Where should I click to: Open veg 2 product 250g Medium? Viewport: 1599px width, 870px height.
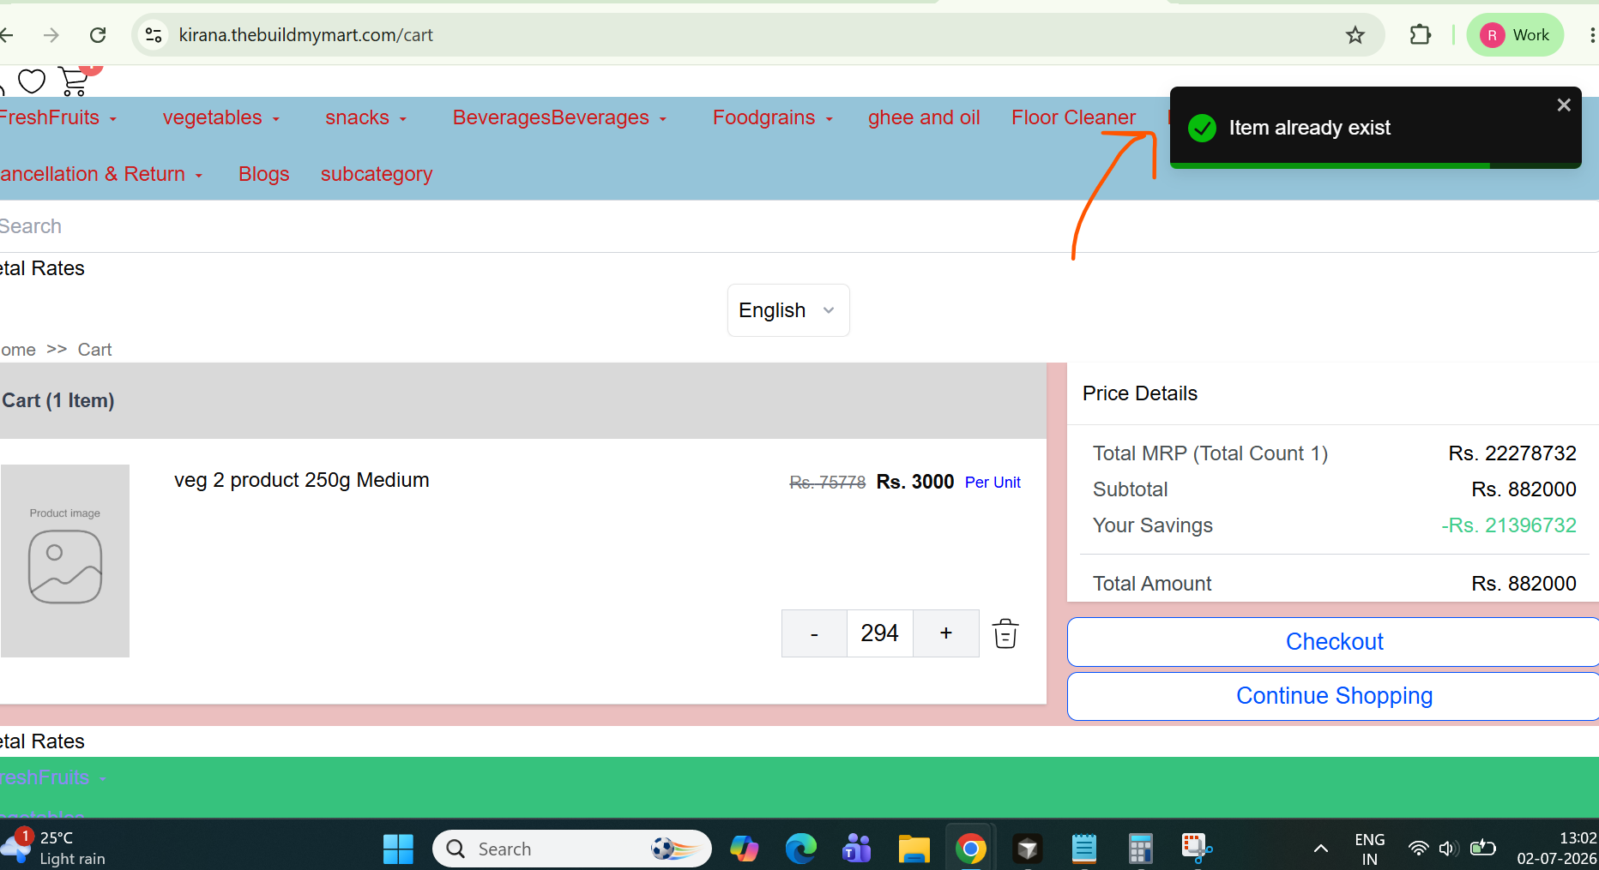(x=302, y=480)
